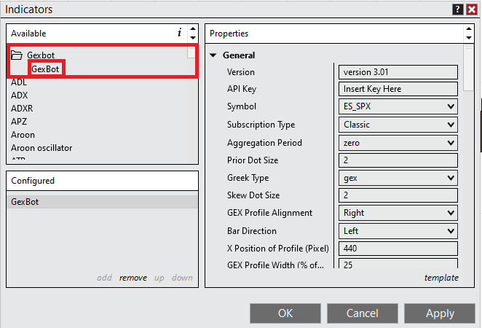
Task: Select ADX indicator in the list
Action: click(20, 95)
